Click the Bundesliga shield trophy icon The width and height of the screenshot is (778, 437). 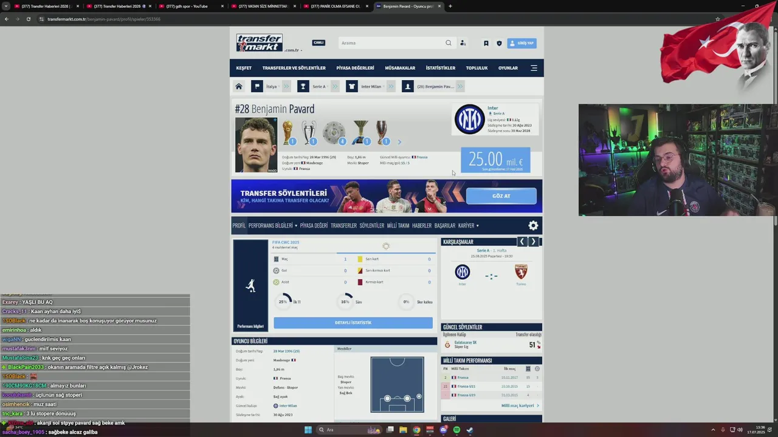pos(334,132)
